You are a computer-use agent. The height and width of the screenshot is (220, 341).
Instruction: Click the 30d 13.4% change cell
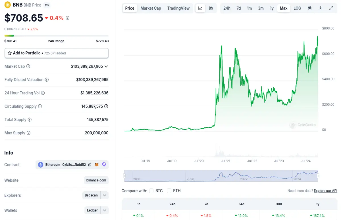pos(279,215)
